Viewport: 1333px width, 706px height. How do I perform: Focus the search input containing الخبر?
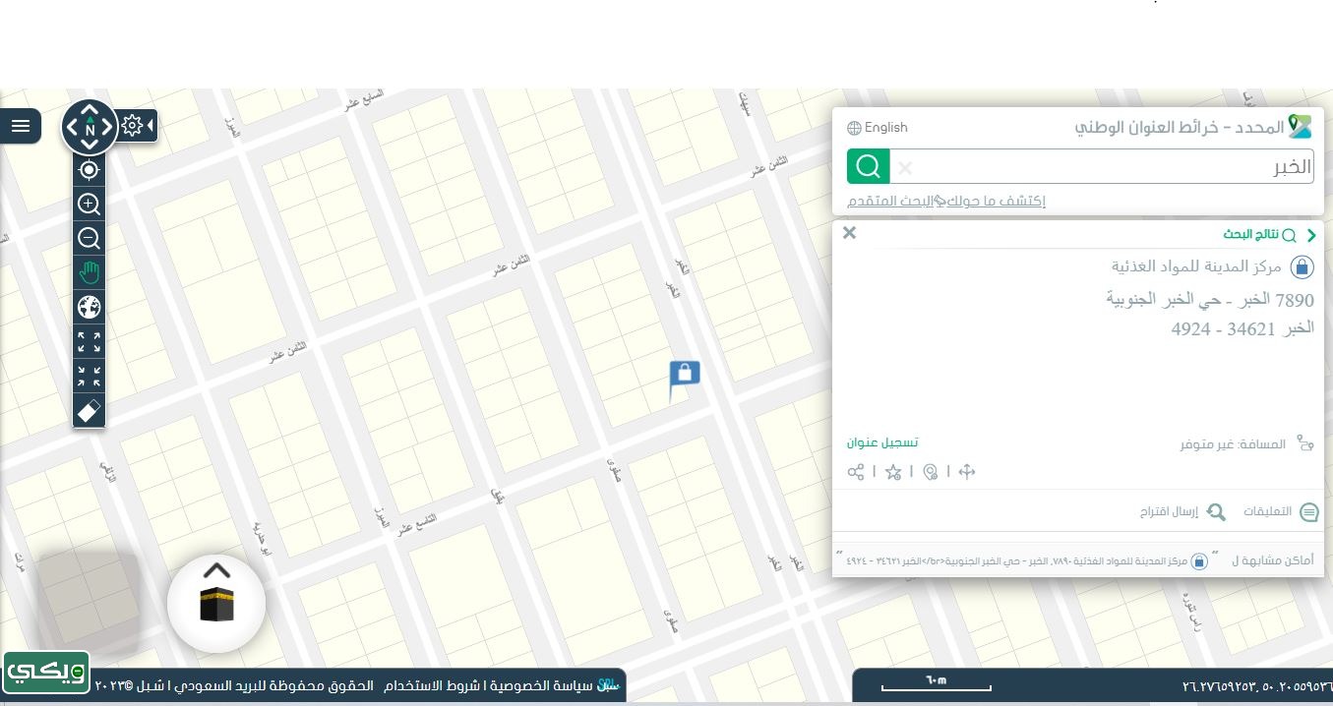click(1102, 166)
